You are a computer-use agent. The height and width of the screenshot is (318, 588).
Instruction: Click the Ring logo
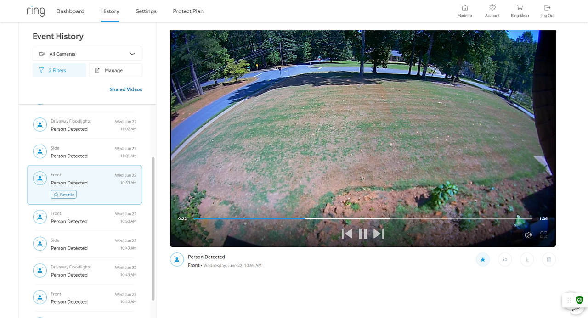[35, 11]
